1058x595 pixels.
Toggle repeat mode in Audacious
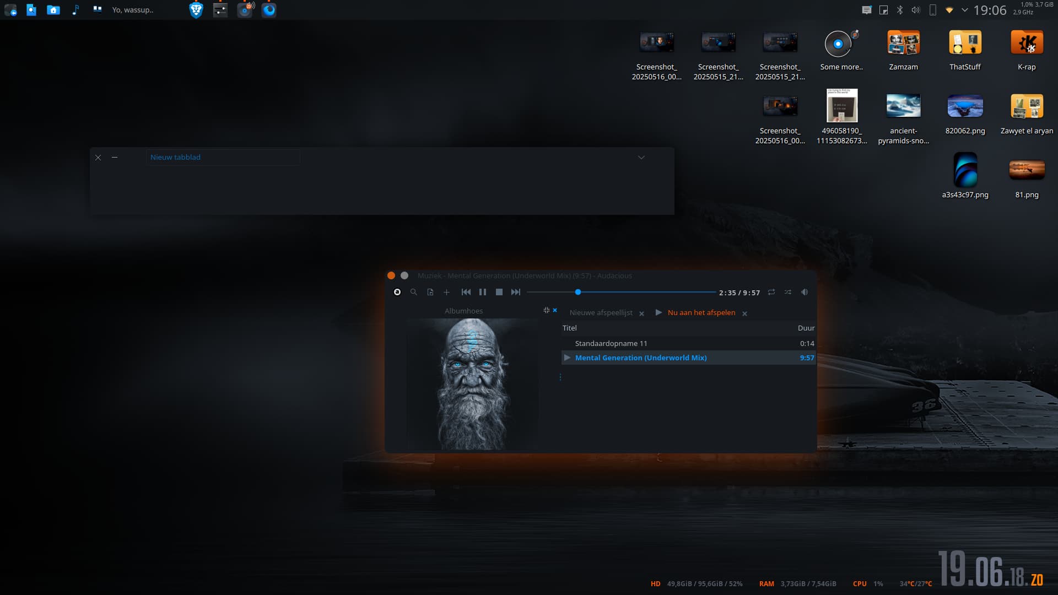point(771,292)
